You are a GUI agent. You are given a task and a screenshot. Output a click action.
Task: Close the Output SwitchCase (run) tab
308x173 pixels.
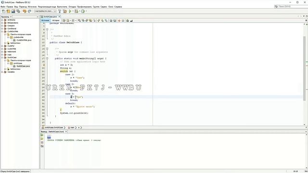pyautogui.click(x=66, y=132)
